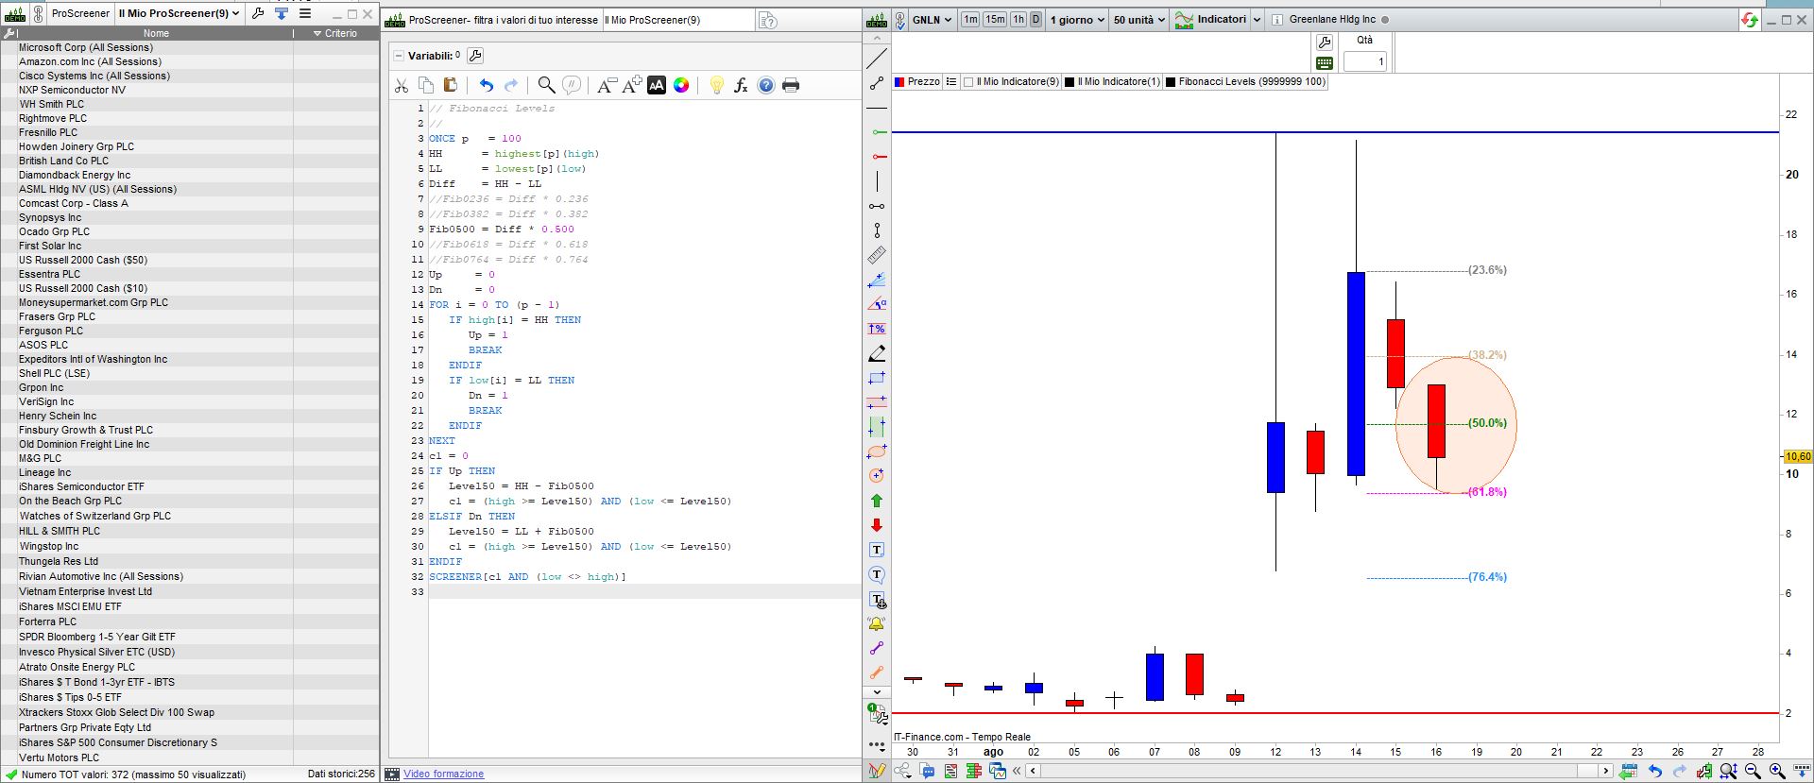1814x783 pixels.
Task: Open the 50 unità dropdown
Action: click(x=1138, y=20)
